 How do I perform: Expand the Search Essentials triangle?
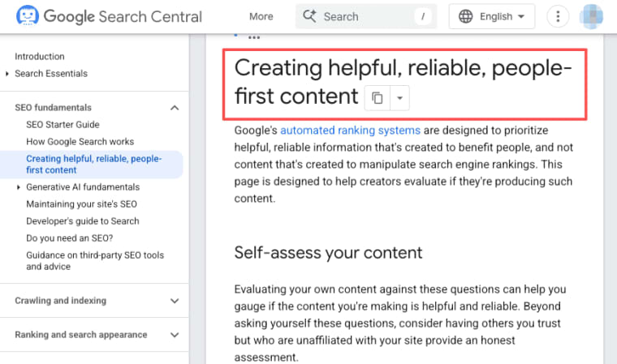pyautogui.click(x=7, y=74)
